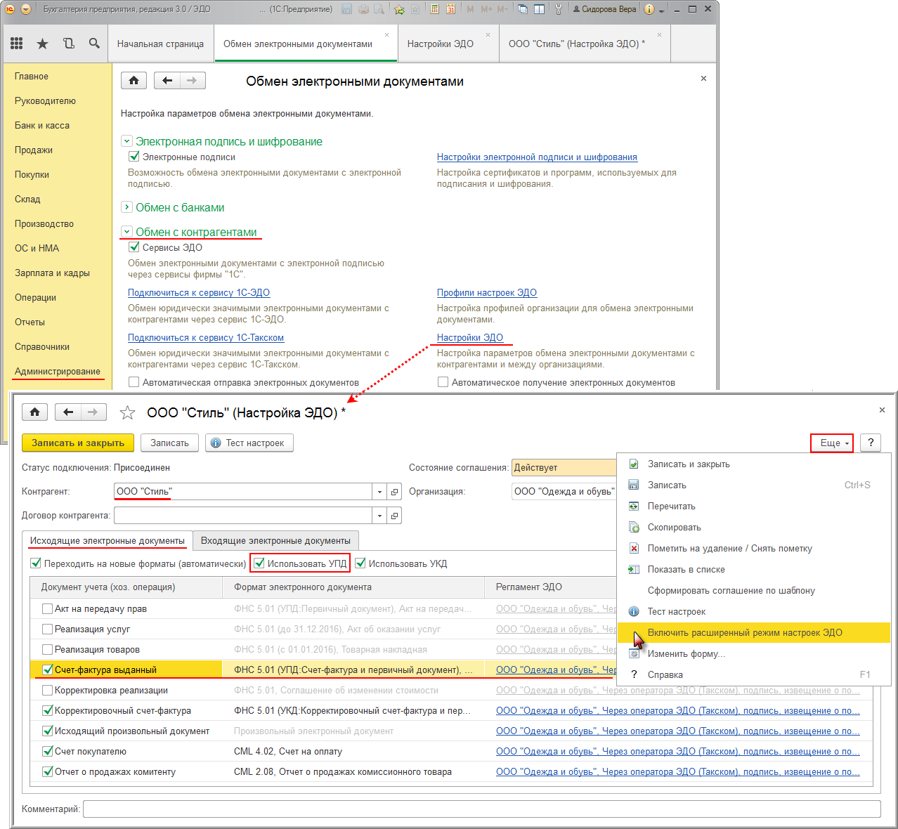Check Акт на передачу прав row checkbox
This screenshot has height=829, width=898.
tap(47, 609)
